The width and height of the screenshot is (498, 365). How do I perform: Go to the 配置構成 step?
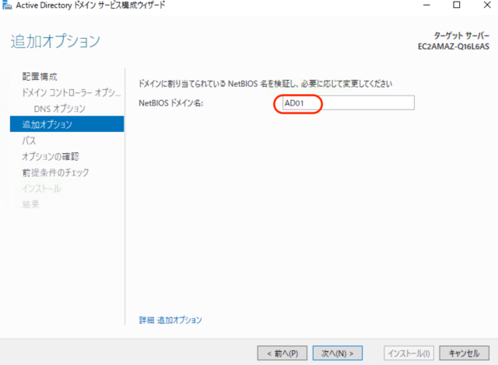pos(40,76)
